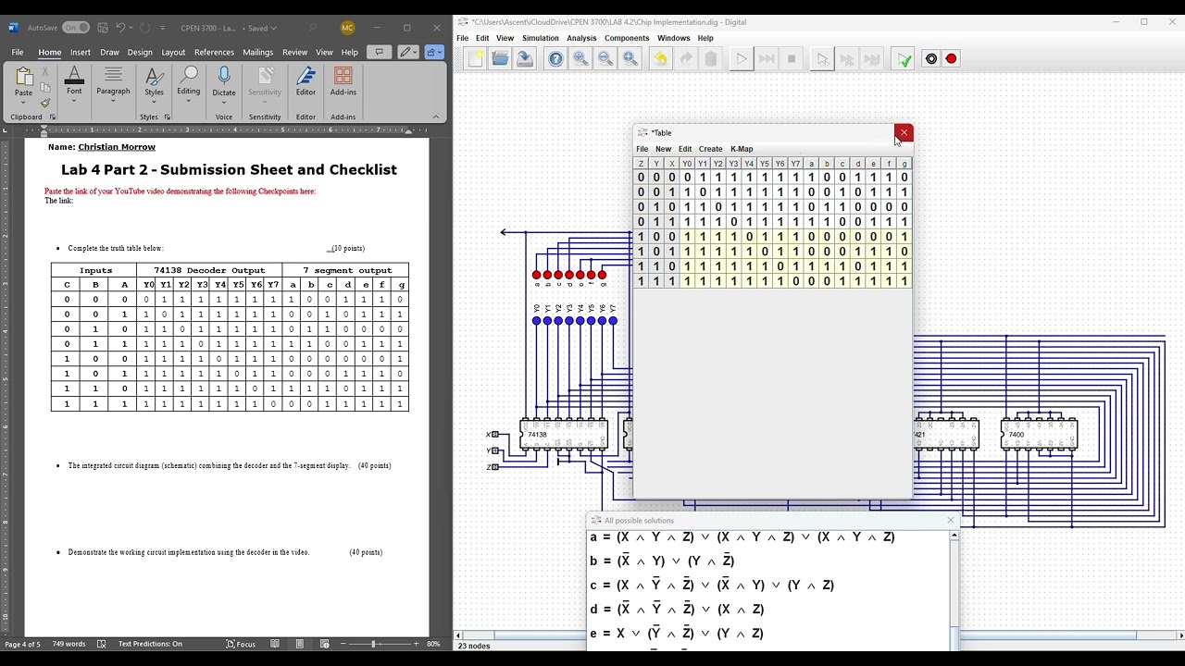Undo the last action in Word
1185x666 pixels.
tap(121, 28)
